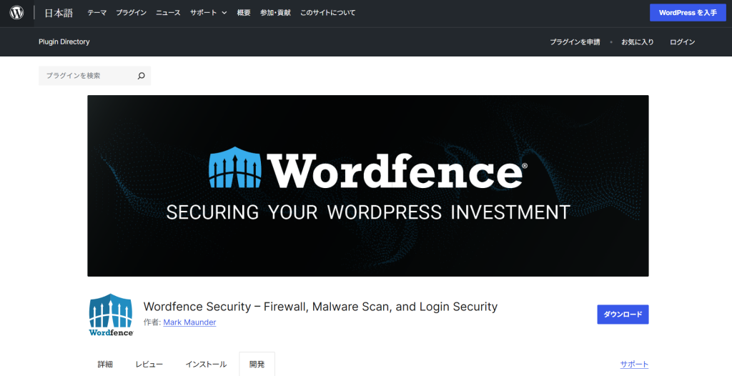Click the ログイン link
The width and height of the screenshot is (732, 376).
click(682, 42)
